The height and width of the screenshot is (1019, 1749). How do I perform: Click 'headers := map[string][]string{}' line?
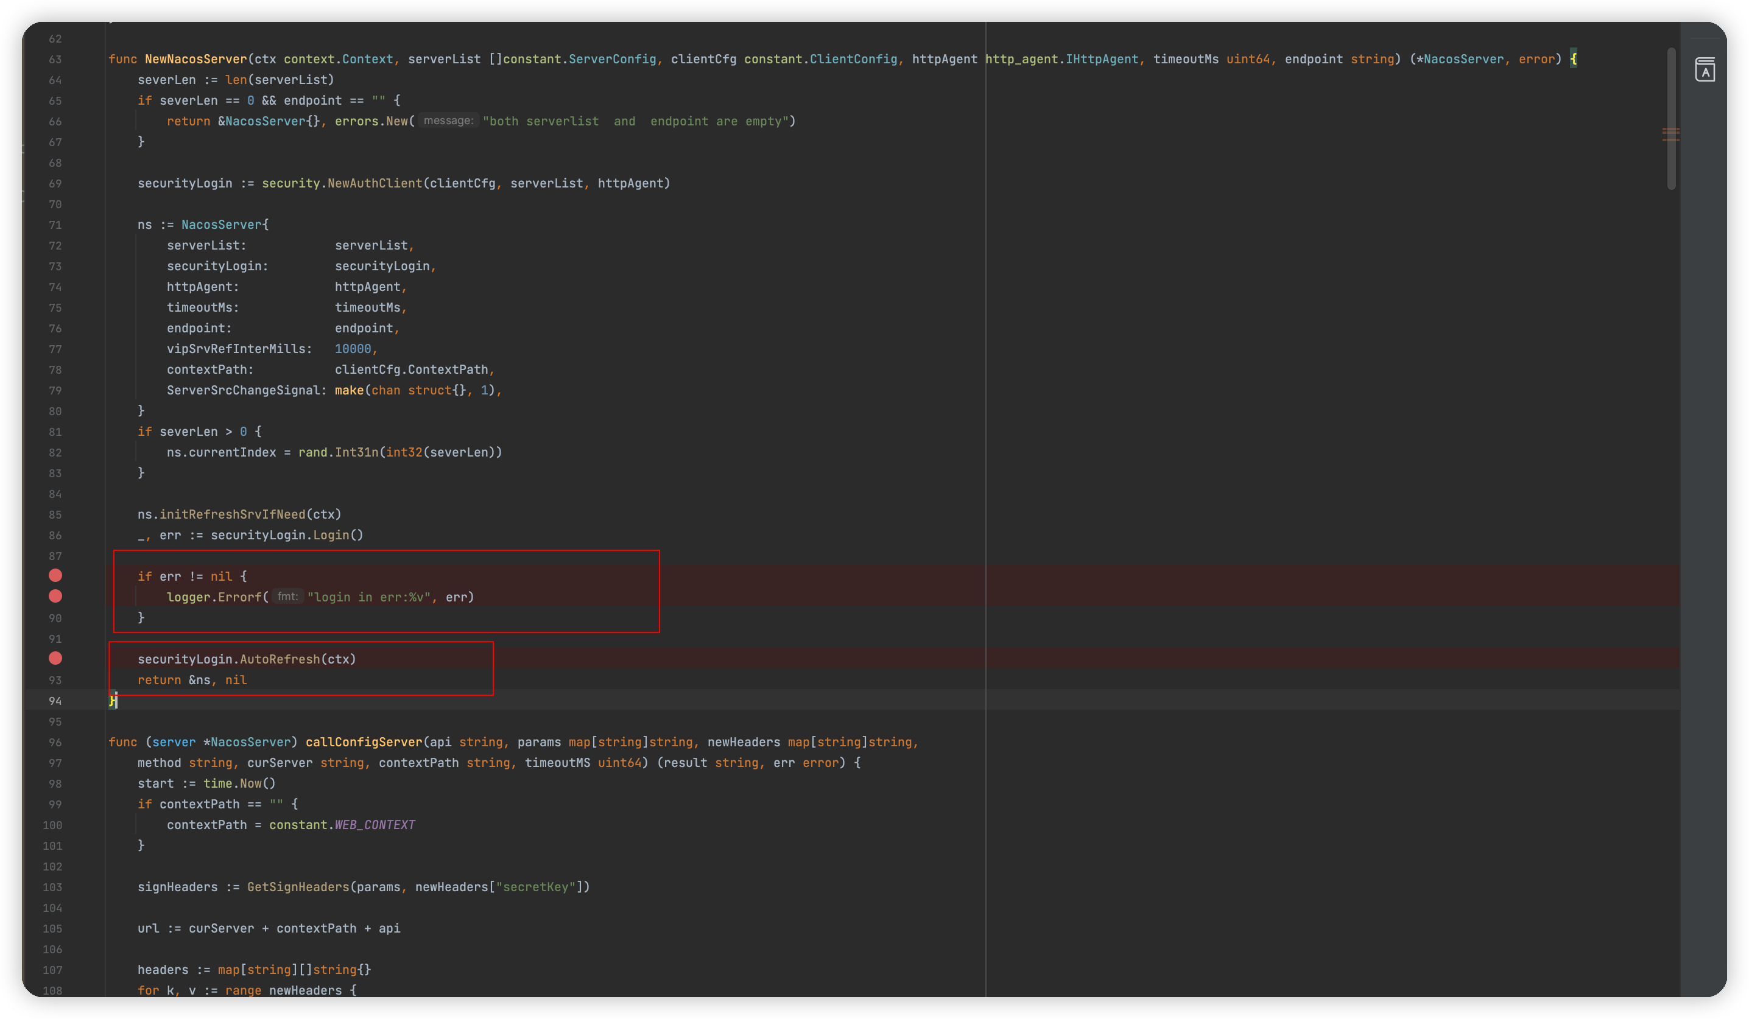tap(254, 970)
